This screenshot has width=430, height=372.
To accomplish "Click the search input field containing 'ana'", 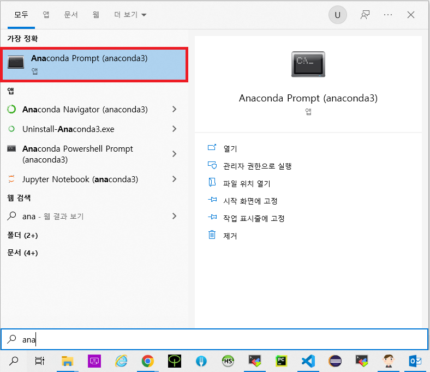I will (x=214, y=339).
